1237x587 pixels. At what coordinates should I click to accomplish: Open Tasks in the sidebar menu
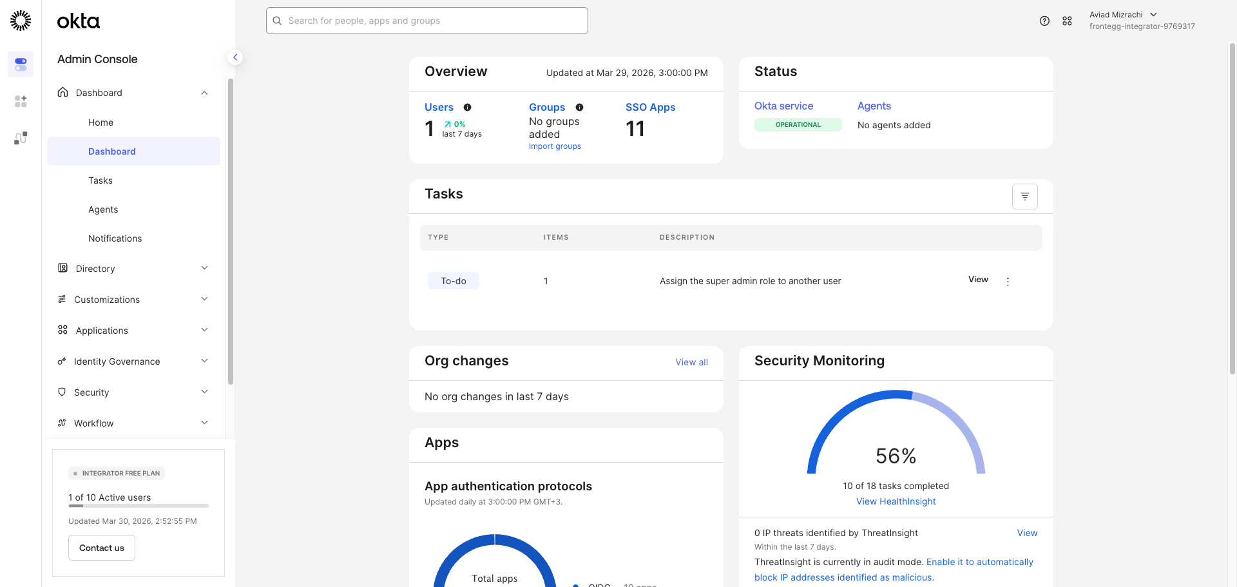pyautogui.click(x=101, y=180)
